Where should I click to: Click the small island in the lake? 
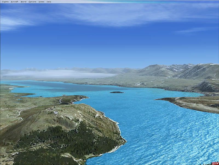117,92
